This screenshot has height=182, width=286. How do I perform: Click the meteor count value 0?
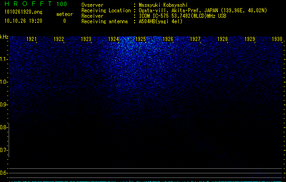[x=65, y=21]
